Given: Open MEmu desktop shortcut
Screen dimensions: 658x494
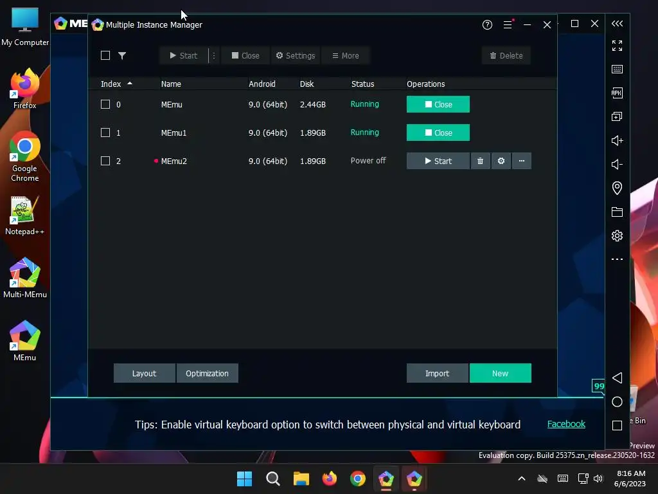Looking at the screenshot, I should click(x=25, y=341).
